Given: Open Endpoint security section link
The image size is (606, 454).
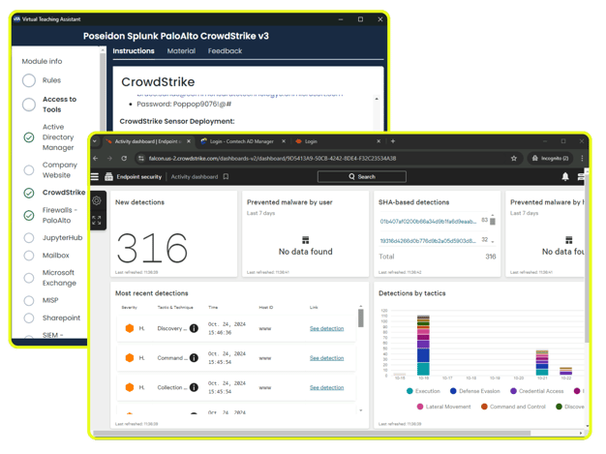Looking at the screenshot, I should (139, 177).
